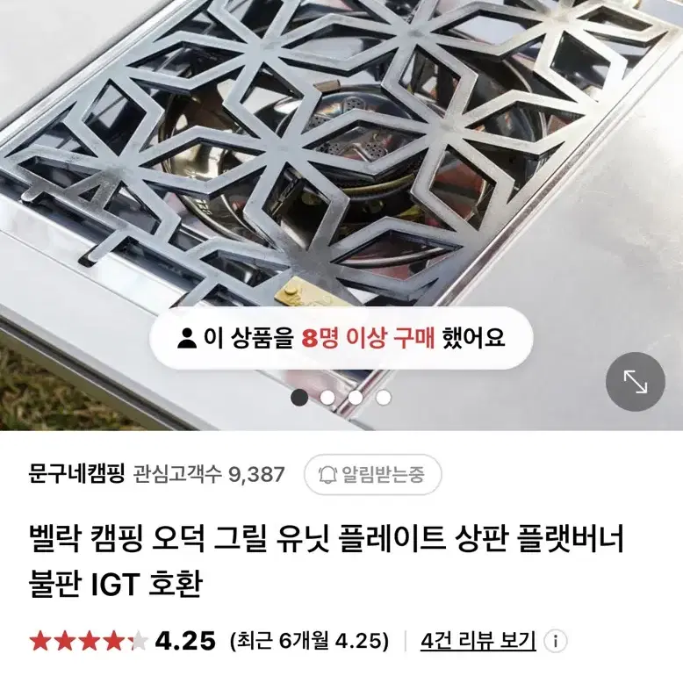This screenshot has height=683, width=683.
Task: Click the 4.25 rating score
Action: coord(185,641)
